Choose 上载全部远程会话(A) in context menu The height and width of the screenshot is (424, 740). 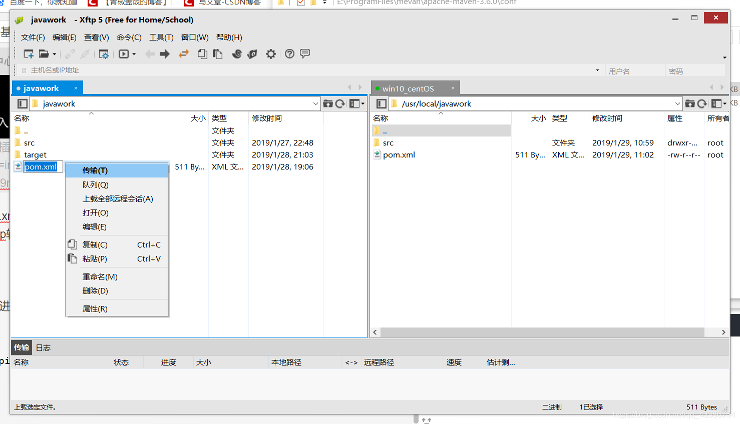pos(117,198)
